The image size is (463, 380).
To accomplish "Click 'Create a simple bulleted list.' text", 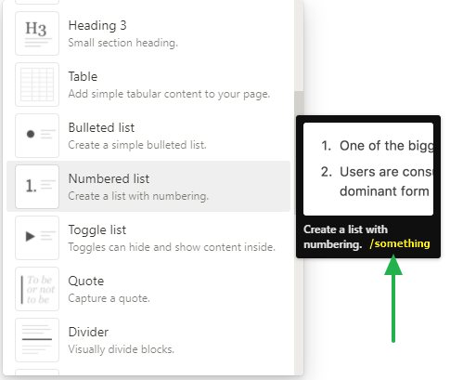I will click(x=137, y=145).
